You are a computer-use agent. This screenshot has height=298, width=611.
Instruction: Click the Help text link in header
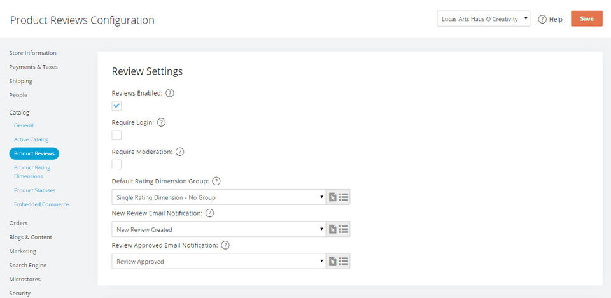pyautogui.click(x=556, y=19)
